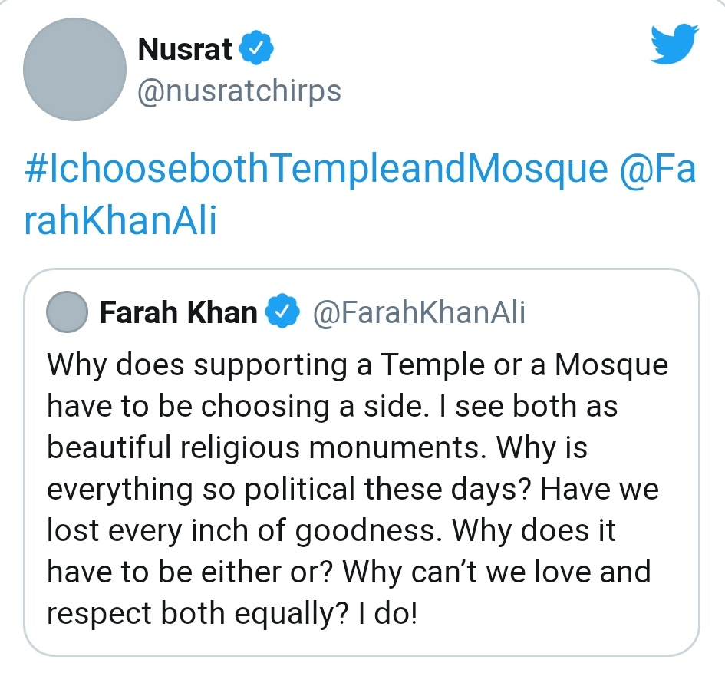Open the #IchoosebothTempleandMosque hashtag
Screen dimensions: 725x673
[317, 170]
